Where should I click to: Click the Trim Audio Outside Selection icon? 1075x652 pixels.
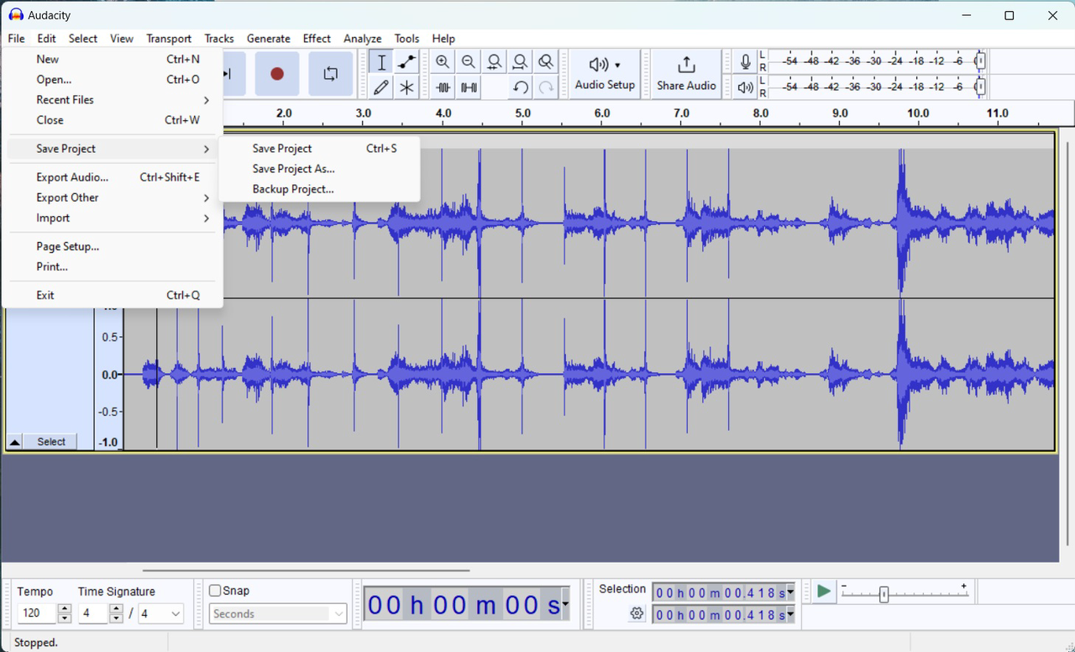tap(443, 87)
